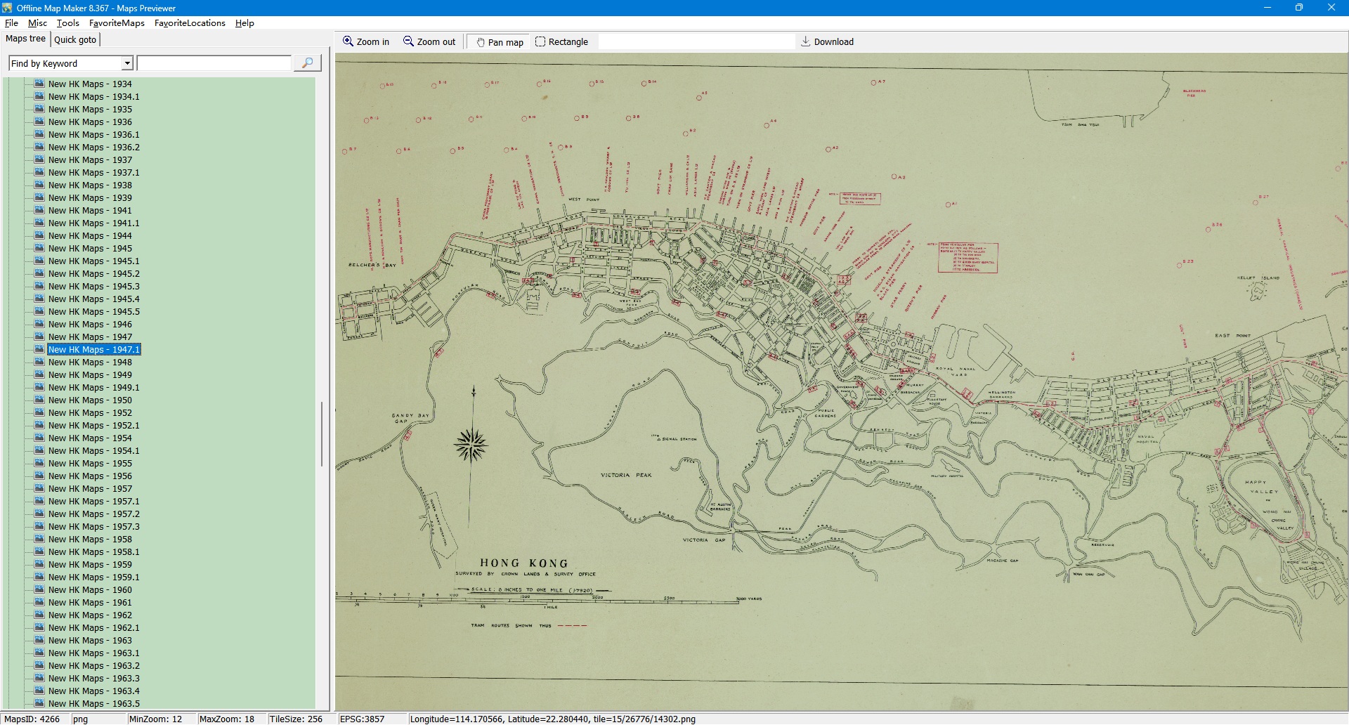1349x725 pixels.
Task: Switch to the Quick goto tab
Action: tap(75, 39)
